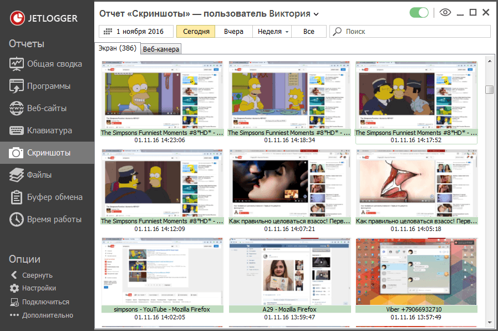Viewport: 498px width, 331px height.
Task: Open the Веб-сайты globe icon
Action: coord(16,108)
